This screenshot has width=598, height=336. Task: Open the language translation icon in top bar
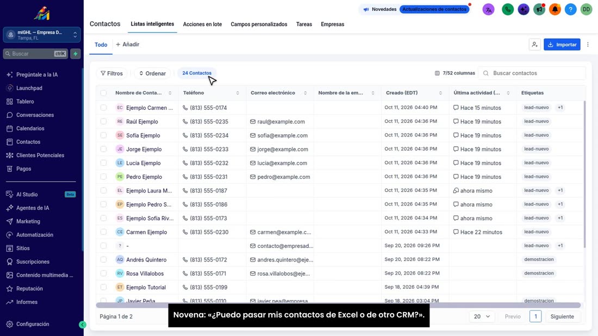[488, 9]
